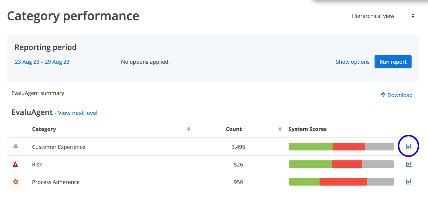Click the Run report button

(393, 62)
